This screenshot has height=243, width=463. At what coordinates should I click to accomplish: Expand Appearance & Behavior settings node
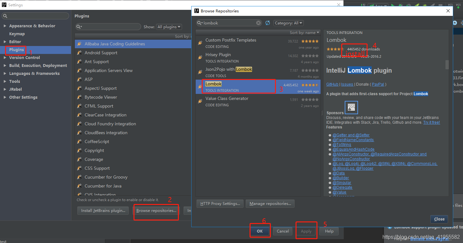point(5,26)
